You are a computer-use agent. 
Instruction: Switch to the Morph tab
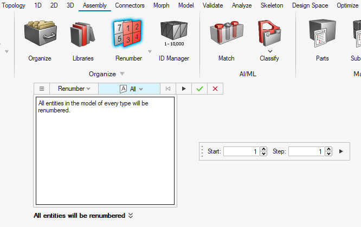point(161,5)
